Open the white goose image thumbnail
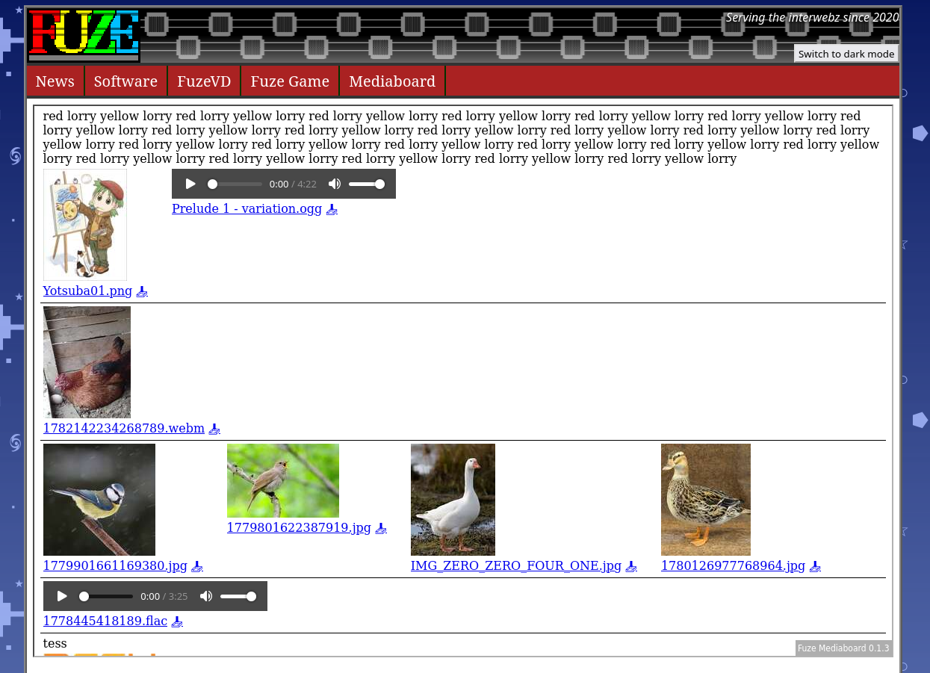Image resolution: width=930 pixels, height=673 pixels. click(453, 500)
